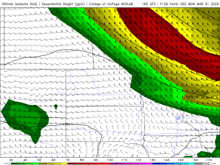Click the dark gray swatch starting at 160
The image size is (220, 165).
click(x=199, y=164)
